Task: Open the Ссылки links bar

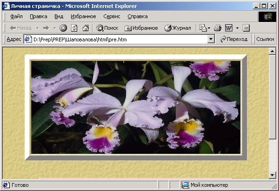Action: [265, 39]
